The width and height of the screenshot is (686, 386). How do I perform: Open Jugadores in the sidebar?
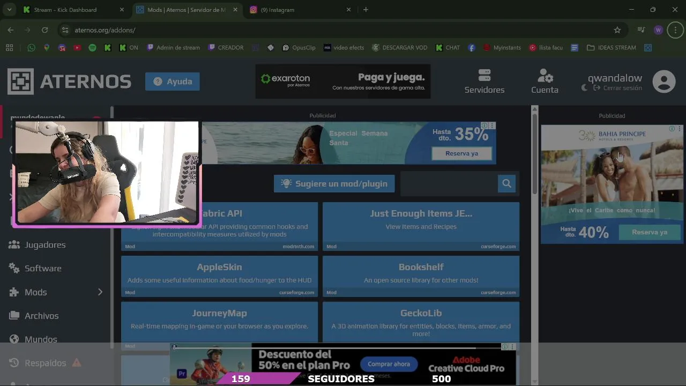[45, 244]
